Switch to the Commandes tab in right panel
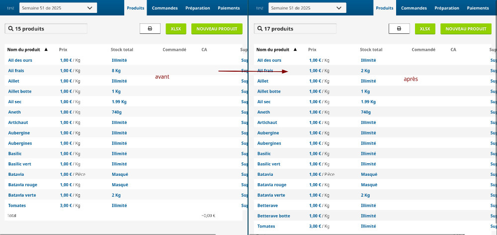This screenshot has height=235, width=497. point(414,8)
